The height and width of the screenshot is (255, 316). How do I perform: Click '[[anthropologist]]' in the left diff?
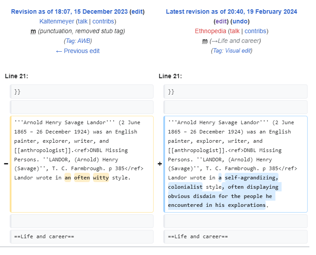click(x=43, y=150)
